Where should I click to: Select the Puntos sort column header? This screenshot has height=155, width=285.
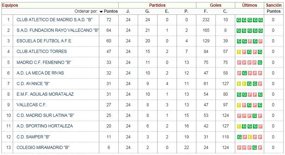coord(111,11)
